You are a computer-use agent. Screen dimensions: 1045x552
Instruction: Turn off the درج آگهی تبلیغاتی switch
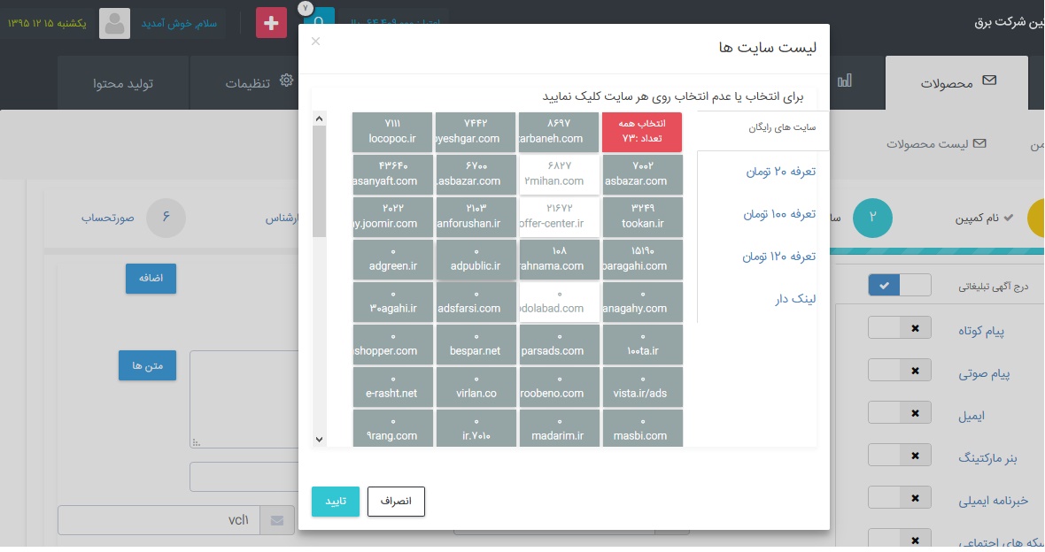coord(900,285)
